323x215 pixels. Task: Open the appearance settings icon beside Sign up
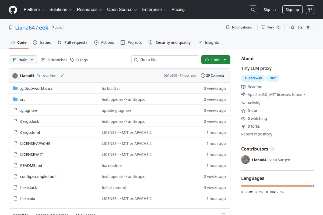(x=310, y=10)
